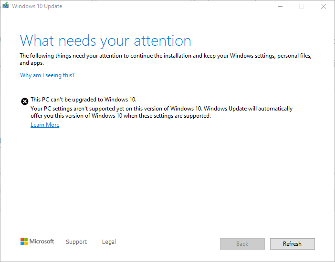Click 'This PC can't be upgraded' message
This screenshot has width=335, height=262.
point(84,100)
